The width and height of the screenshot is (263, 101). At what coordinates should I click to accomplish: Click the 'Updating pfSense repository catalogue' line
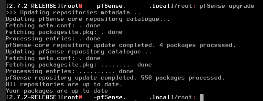(x=79, y=52)
